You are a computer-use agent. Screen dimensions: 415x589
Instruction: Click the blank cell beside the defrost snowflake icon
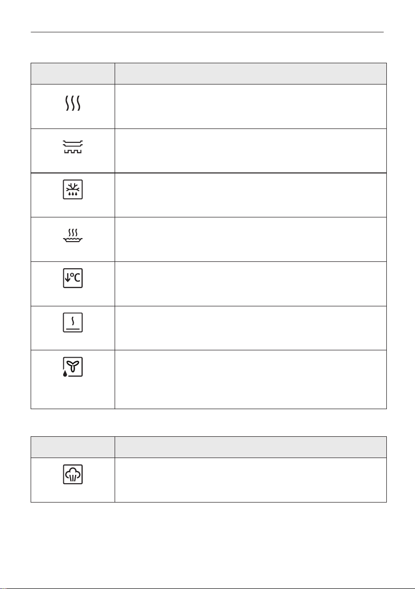(250, 195)
